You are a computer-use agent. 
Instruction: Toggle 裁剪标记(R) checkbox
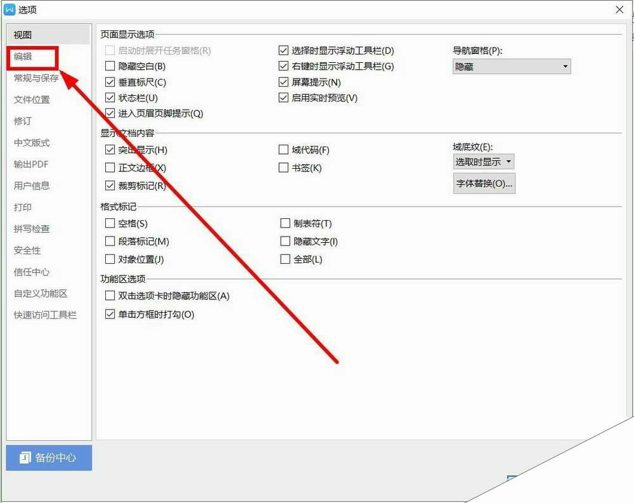pyautogui.click(x=110, y=185)
